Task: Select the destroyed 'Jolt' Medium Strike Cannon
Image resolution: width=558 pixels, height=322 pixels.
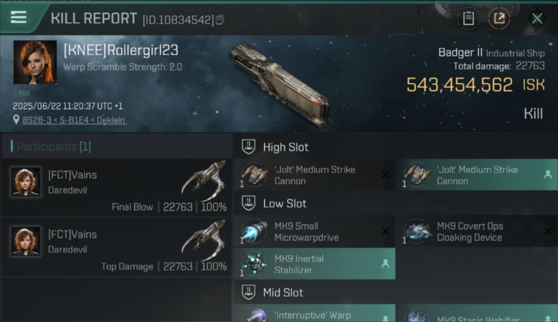Action: pyautogui.click(x=314, y=175)
